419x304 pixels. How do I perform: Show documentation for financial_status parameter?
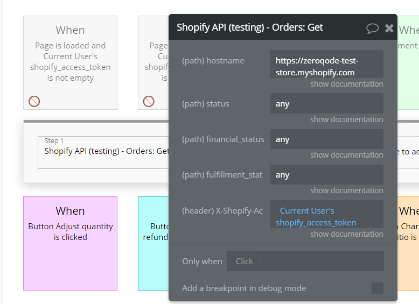[347, 155]
